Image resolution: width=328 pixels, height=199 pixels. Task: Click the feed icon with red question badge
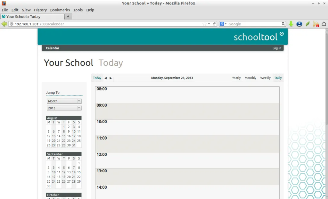pyautogui.click(x=316, y=24)
